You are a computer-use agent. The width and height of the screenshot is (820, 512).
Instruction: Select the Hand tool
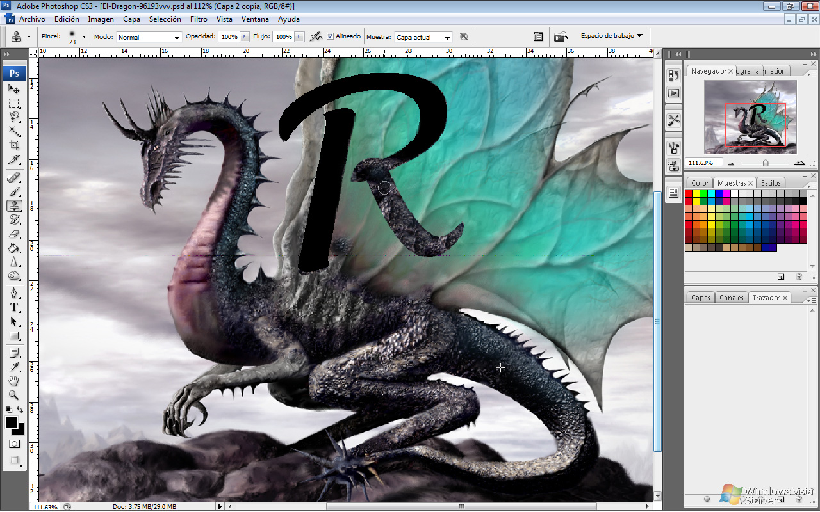[14, 381]
